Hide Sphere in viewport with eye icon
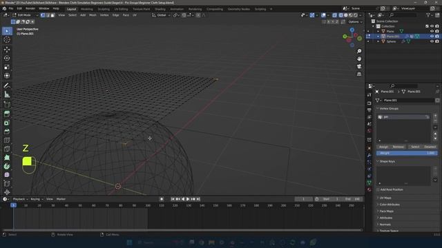Screen dimensions: 442x248 [432, 41]
